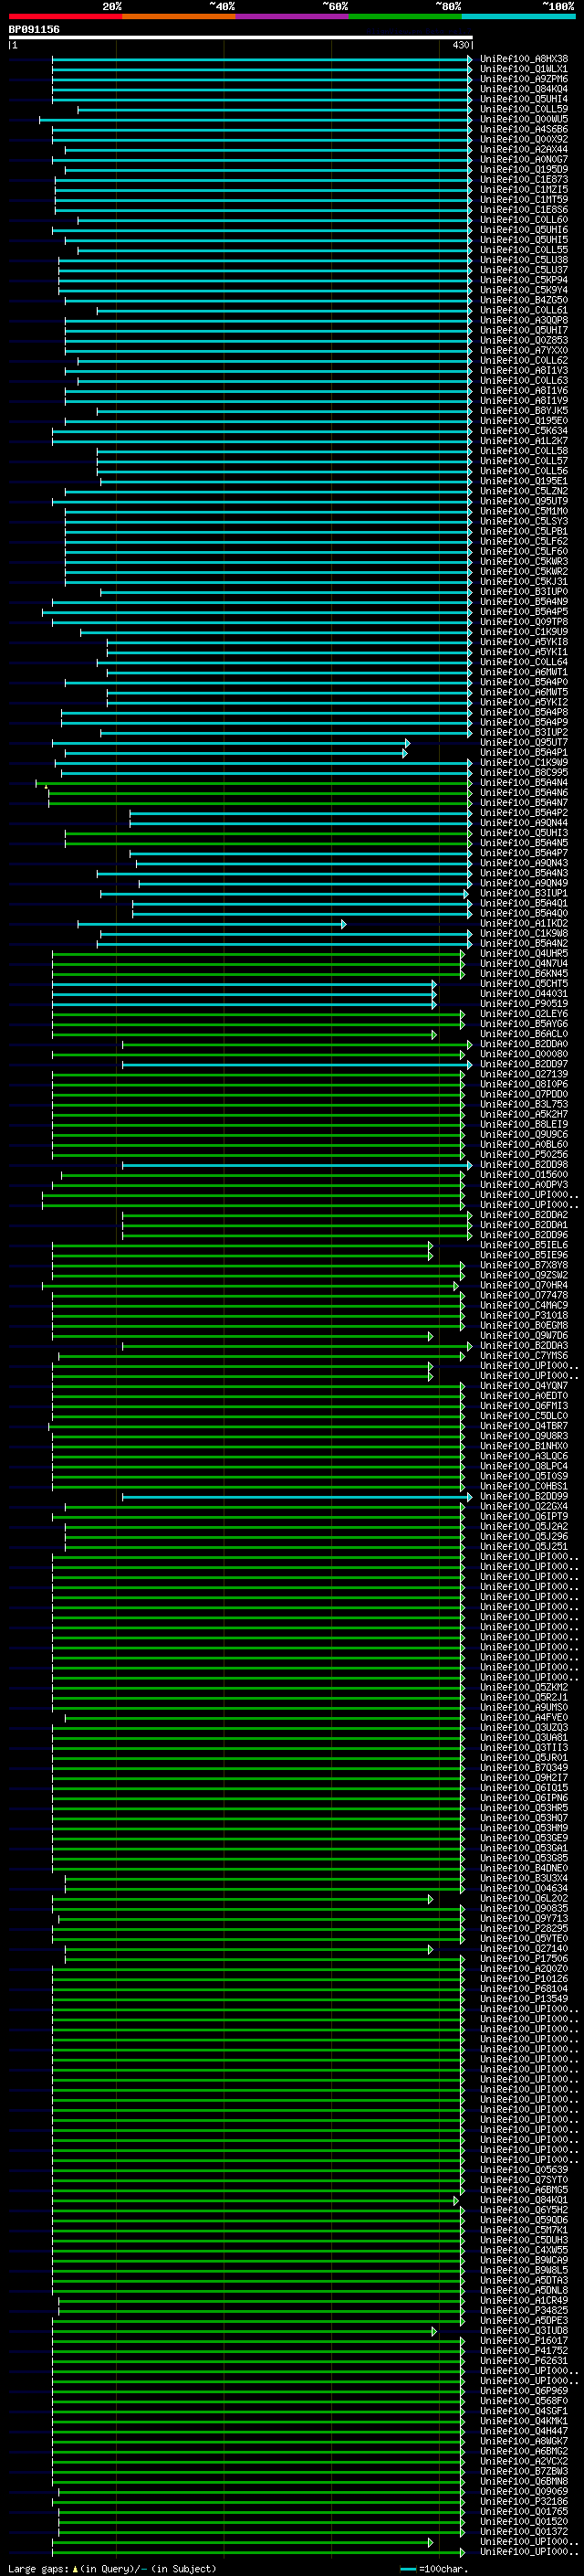Select hit label UniRef100_B4ZG50
This screenshot has width=584, height=2576.
tap(524, 300)
